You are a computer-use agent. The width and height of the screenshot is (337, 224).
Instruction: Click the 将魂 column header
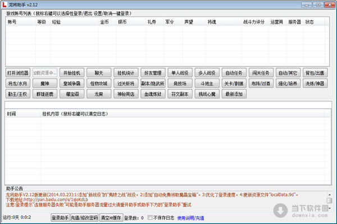pos(224,22)
